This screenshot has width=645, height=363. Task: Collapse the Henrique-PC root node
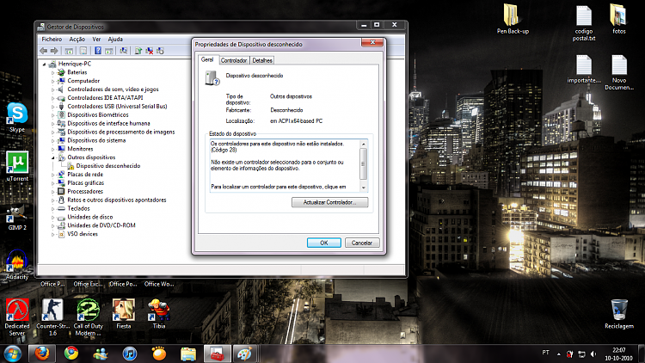click(x=44, y=65)
